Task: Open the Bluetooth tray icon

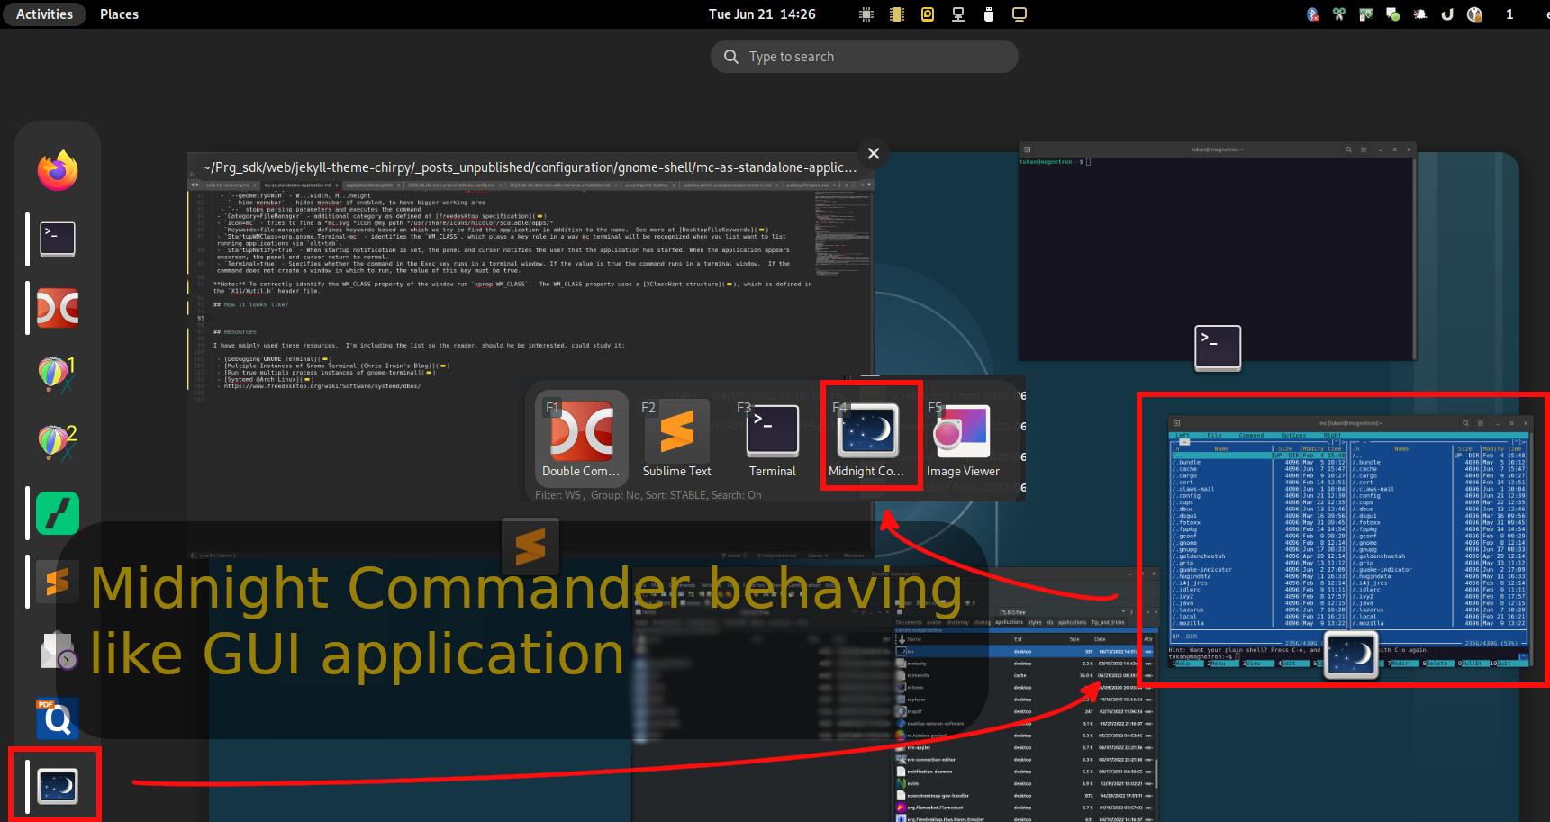Action: coord(1313,14)
